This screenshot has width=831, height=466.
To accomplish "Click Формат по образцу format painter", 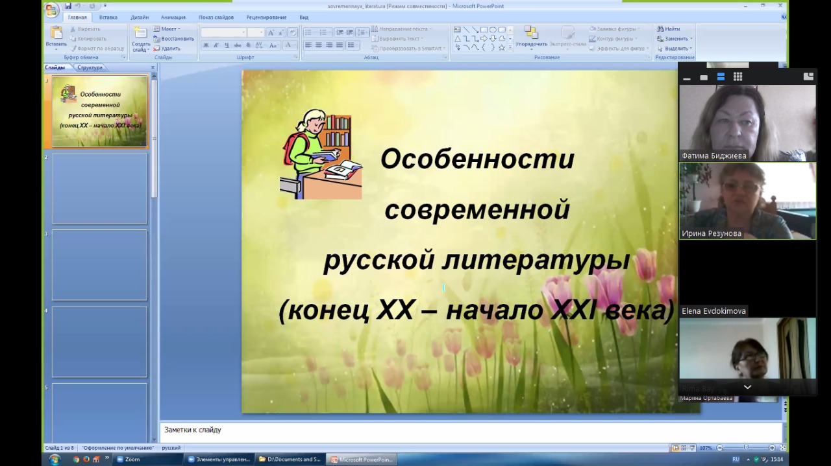I will pyautogui.click(x=97, y=49).
